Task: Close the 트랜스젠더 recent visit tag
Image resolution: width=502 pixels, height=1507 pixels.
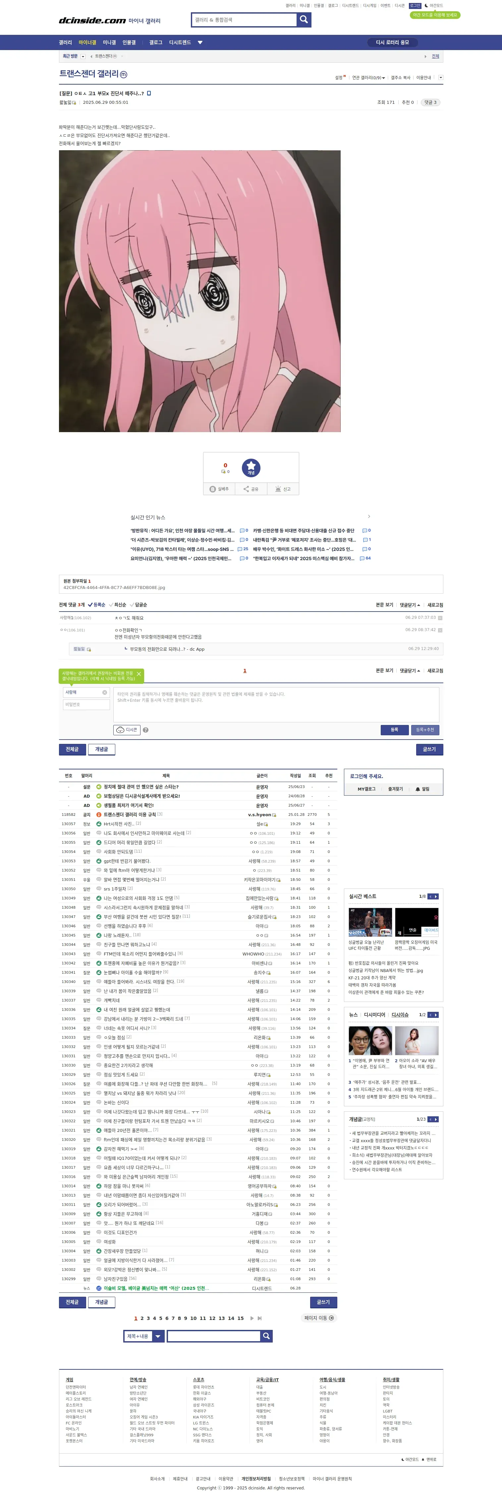Action: pyautogui.click(x=122, y=56)
